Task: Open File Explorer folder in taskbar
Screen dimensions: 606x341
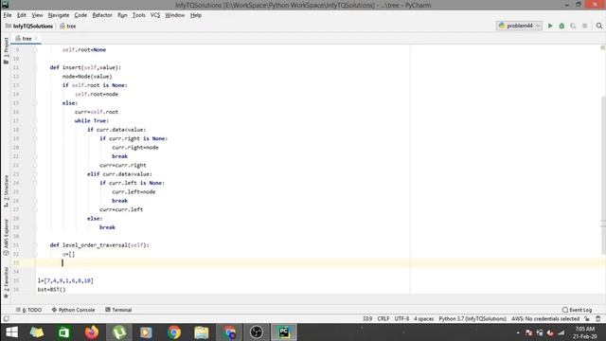Action: (202, 332)
